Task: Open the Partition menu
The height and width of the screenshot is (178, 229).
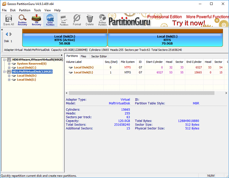Action: 25,10
